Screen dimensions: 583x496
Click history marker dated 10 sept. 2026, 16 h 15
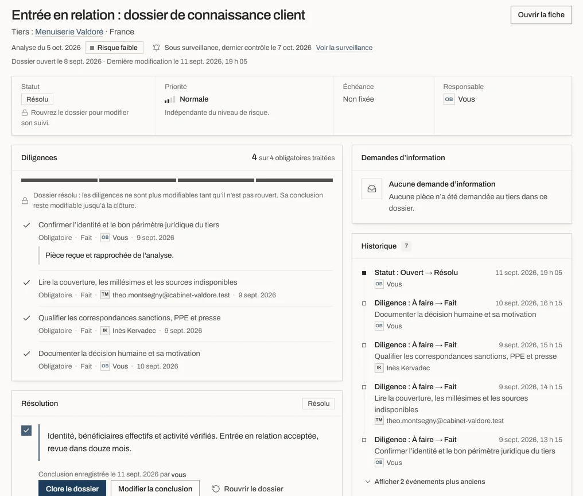coord(364,303)
